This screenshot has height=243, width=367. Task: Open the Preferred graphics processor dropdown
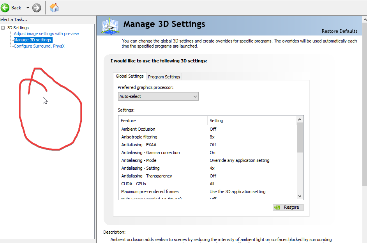(x=158, y=96)
